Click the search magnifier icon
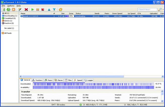This screenshot has width=165, height=107. click(x=160, y=9)
